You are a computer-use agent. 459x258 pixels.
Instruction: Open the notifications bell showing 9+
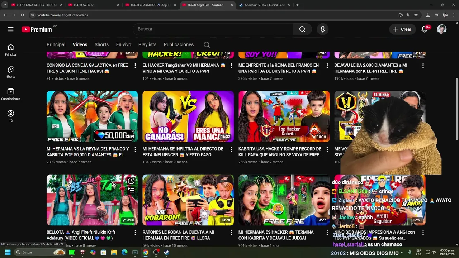pyautogui.click(x=425, y=29)
